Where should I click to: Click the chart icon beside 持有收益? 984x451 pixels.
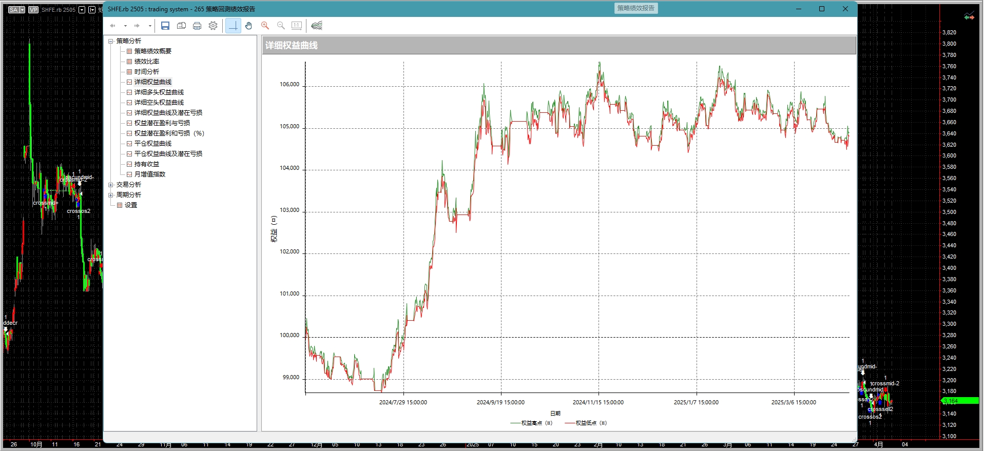click(129, 164)
